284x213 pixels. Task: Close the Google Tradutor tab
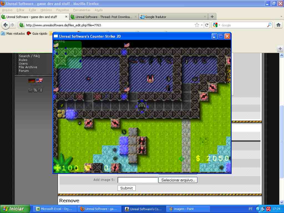pyautogui.click(x=205, y=17)
